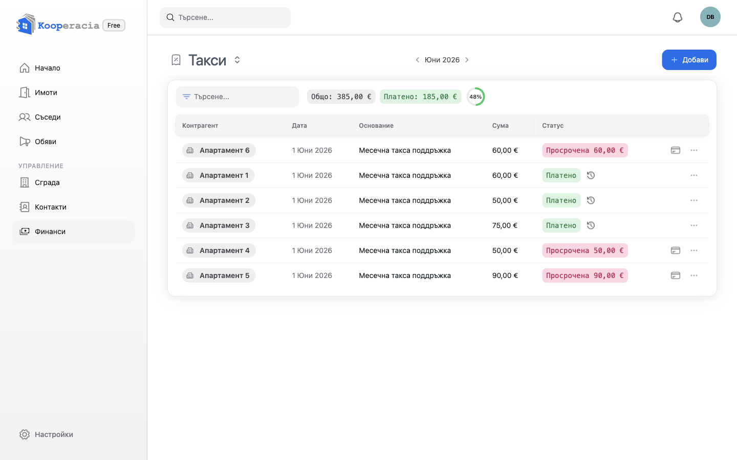Click the Добави button
Image resolution: width=737 pixels, height=460 pixels.
(689, 60)
